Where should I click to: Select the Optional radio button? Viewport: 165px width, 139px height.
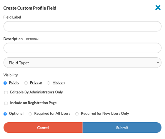[x=5, y=114]
